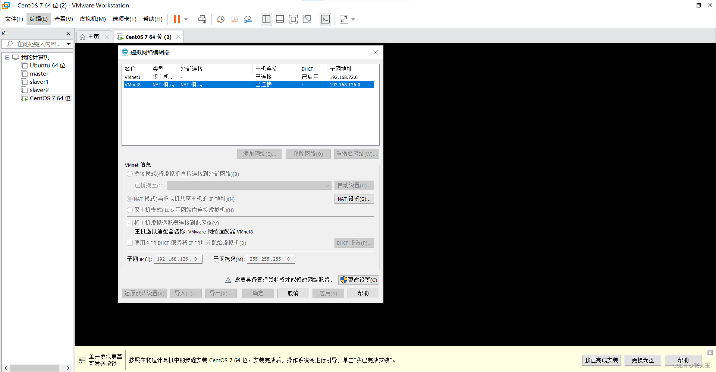Enable the 使用本地 DHCP 服务 checkbox

[x=130, y=243]
